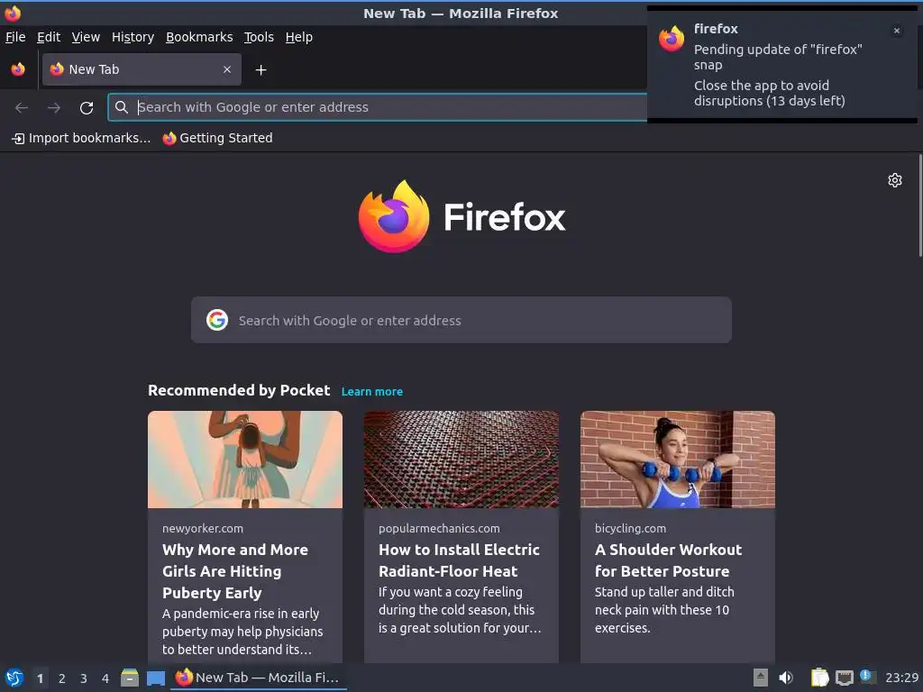923x692 pixels.
Task: Click the bicycling.com source label
Action: pos(630,528)
